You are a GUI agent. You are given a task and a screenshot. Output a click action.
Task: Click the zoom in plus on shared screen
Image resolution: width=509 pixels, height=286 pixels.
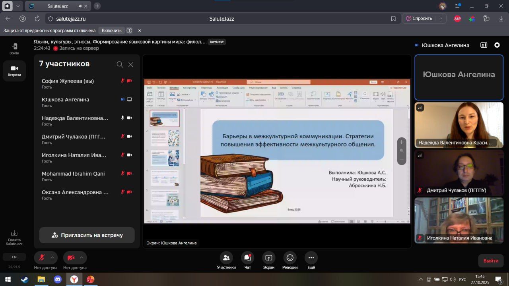click(402, 142)
